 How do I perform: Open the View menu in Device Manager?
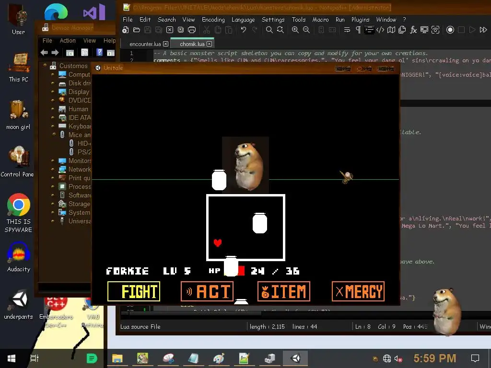[x=90, y=41]
